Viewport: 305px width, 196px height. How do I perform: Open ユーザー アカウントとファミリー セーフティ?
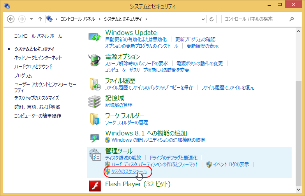tap(45, 87)
